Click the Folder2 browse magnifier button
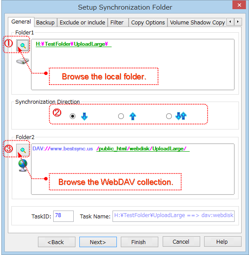 pos(23,150)
